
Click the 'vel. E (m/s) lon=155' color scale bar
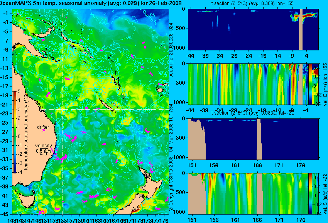[310, 84]
